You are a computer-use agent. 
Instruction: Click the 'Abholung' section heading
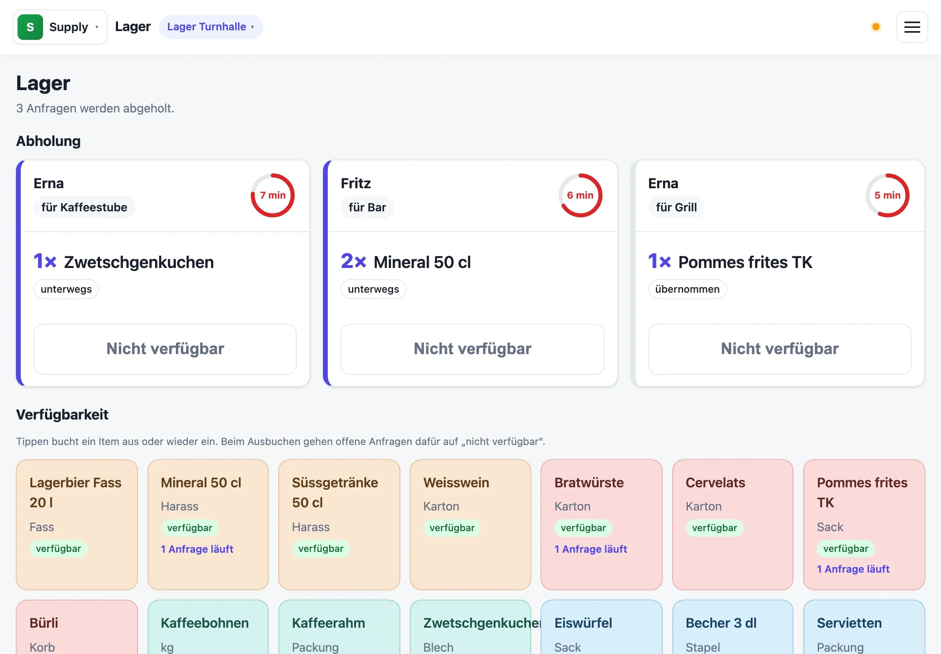pyautogui.click(x=48, y=141)
